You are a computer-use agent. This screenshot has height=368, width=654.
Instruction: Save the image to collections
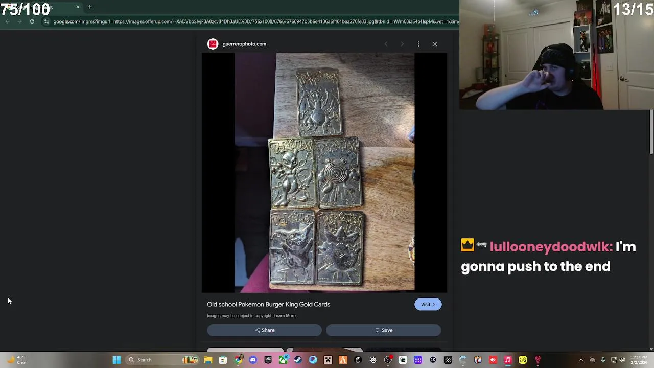pyautogui.click(x=383, y=330)
